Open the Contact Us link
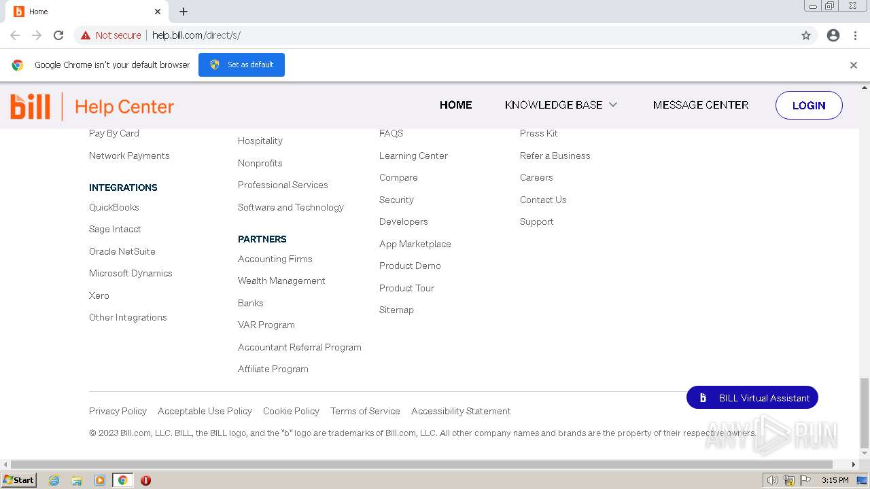The image size is (870, 489). coord(543,200)
